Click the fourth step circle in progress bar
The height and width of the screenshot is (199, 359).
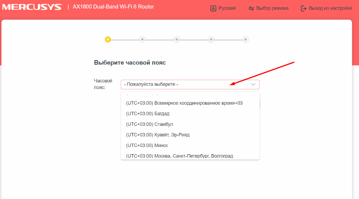tap(211, 39)
